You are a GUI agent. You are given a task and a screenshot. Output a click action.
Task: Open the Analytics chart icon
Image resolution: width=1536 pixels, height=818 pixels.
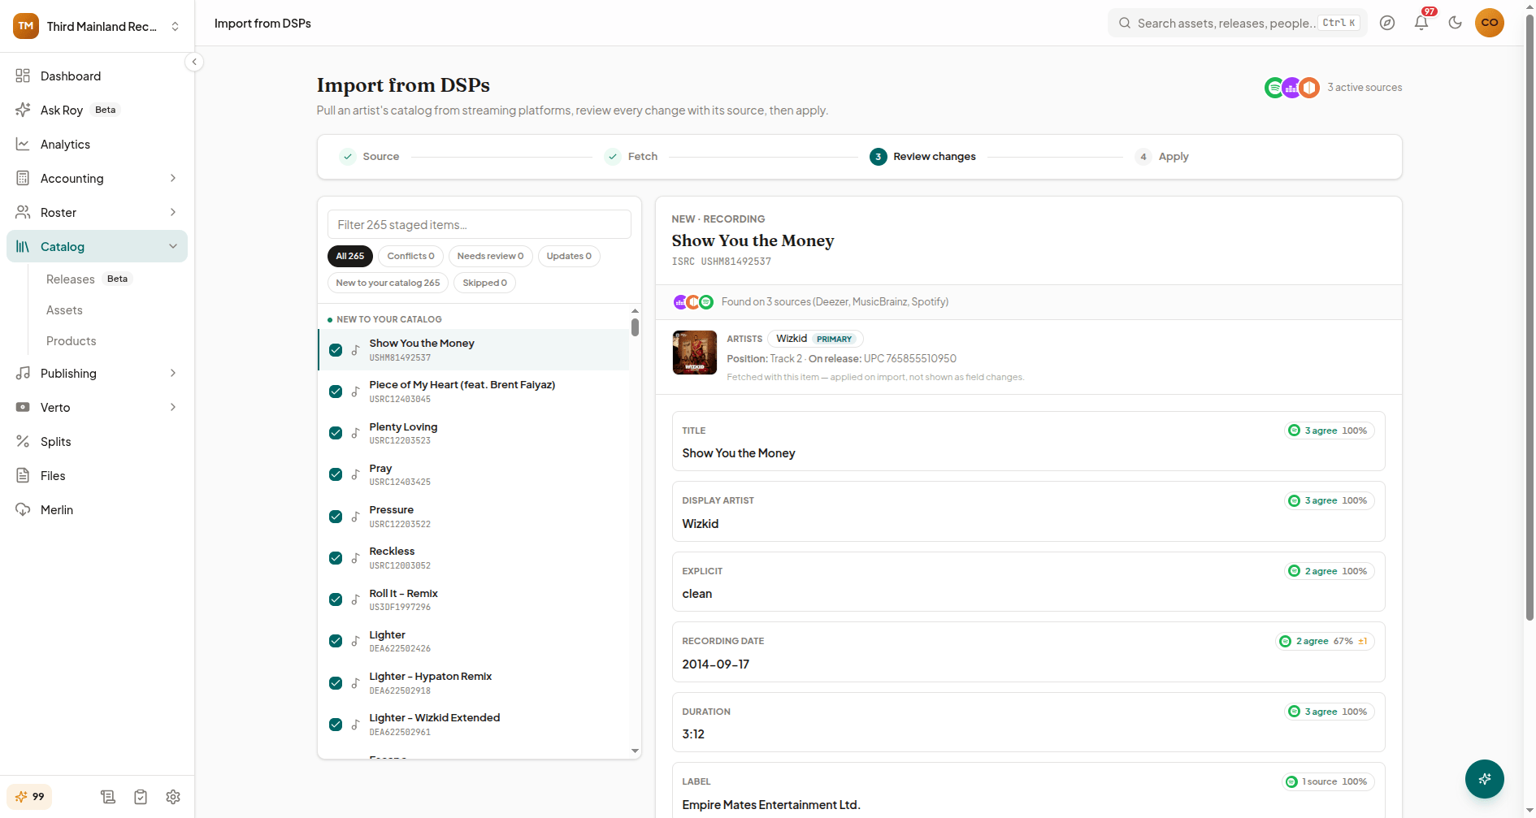pos(23,144)
